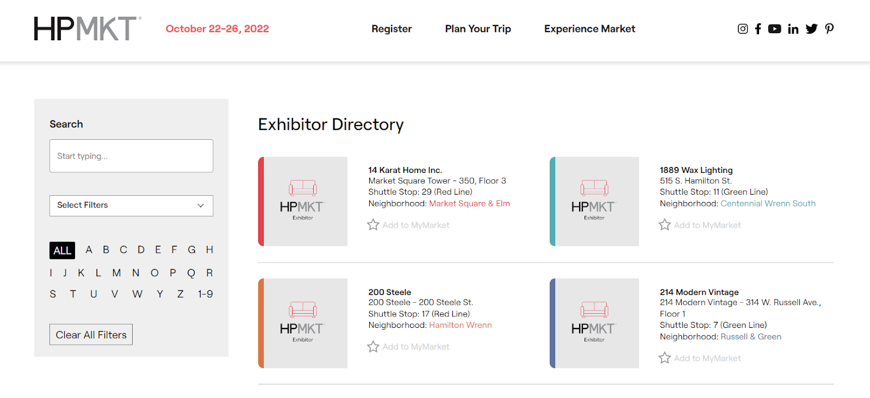
Task: Star 214 Modern Vintage for MyMarket
Action: coord(664,358)
